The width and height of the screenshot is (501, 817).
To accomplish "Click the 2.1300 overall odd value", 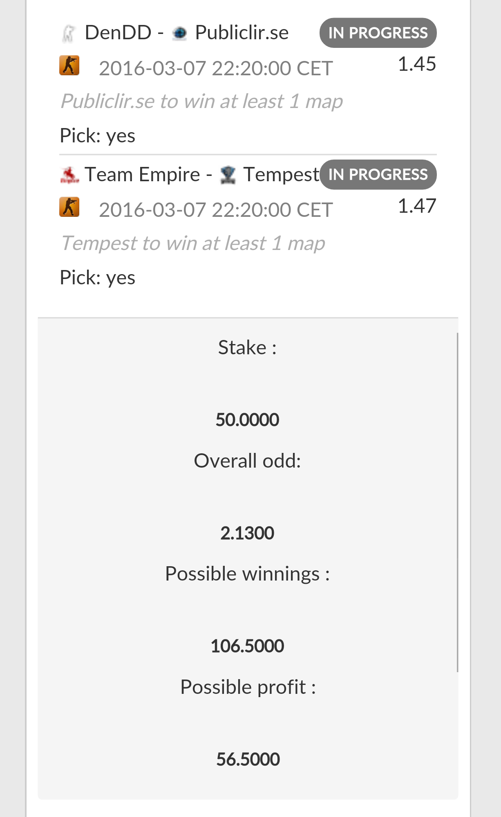I will click(x=247, y=533).
